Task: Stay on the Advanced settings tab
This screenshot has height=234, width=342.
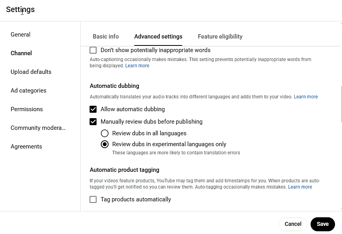Action: coord(158,36)
